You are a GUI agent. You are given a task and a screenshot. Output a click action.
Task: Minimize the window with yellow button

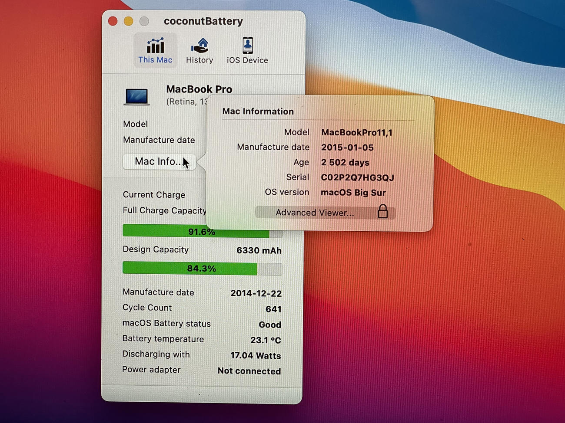tap(129, 21)
